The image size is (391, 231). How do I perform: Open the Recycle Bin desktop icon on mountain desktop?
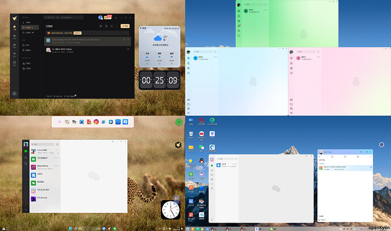click(191, 134)
